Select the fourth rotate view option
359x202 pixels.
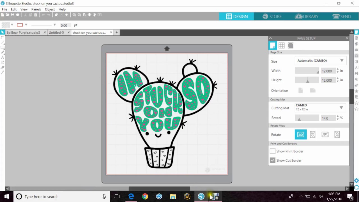337,135
